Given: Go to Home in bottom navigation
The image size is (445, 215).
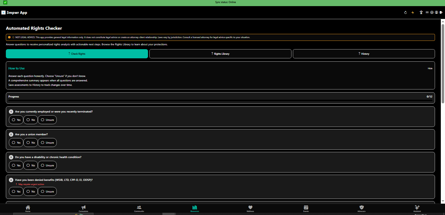Looking at the screenshot, I should click(x=28, y=209).
